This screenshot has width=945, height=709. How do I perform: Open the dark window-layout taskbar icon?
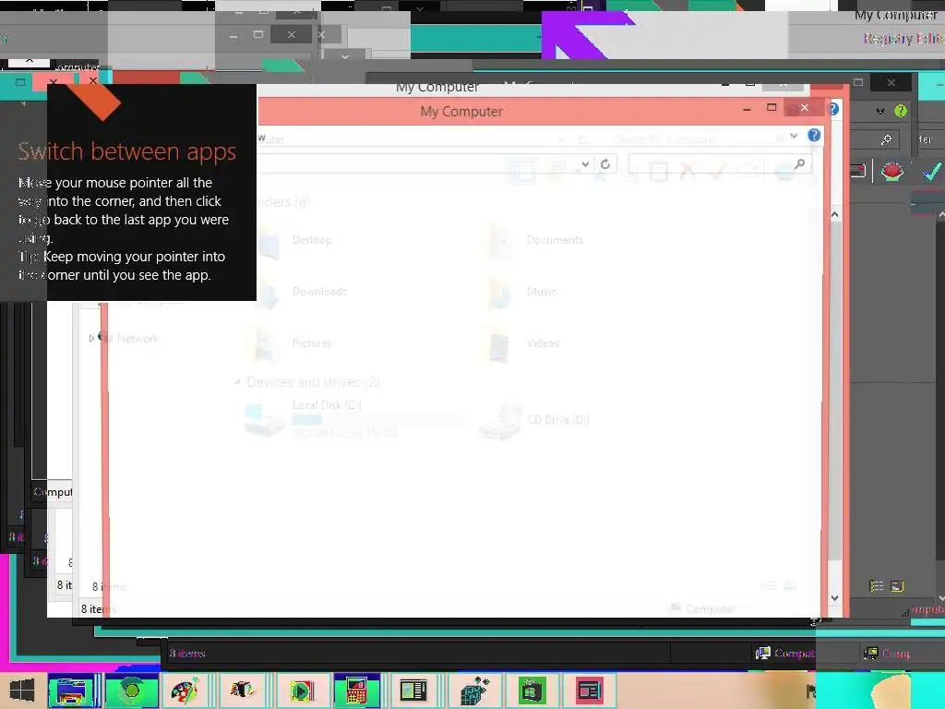click(x=413, y=691)
